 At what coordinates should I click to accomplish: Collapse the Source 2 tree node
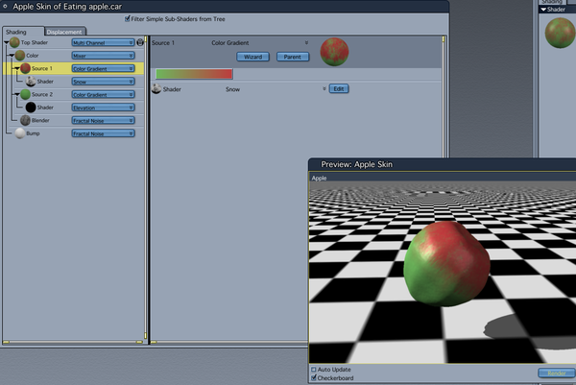[17, 94]
